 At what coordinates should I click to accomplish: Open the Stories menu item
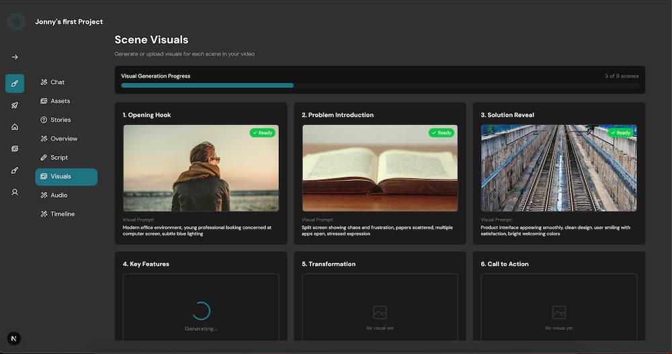(60, 120)
